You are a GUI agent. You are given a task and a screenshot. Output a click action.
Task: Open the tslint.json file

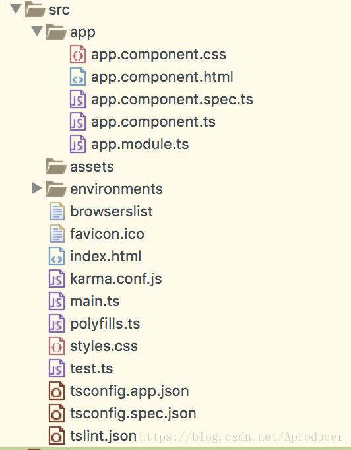pyautogui.click(x=104, y=436)
